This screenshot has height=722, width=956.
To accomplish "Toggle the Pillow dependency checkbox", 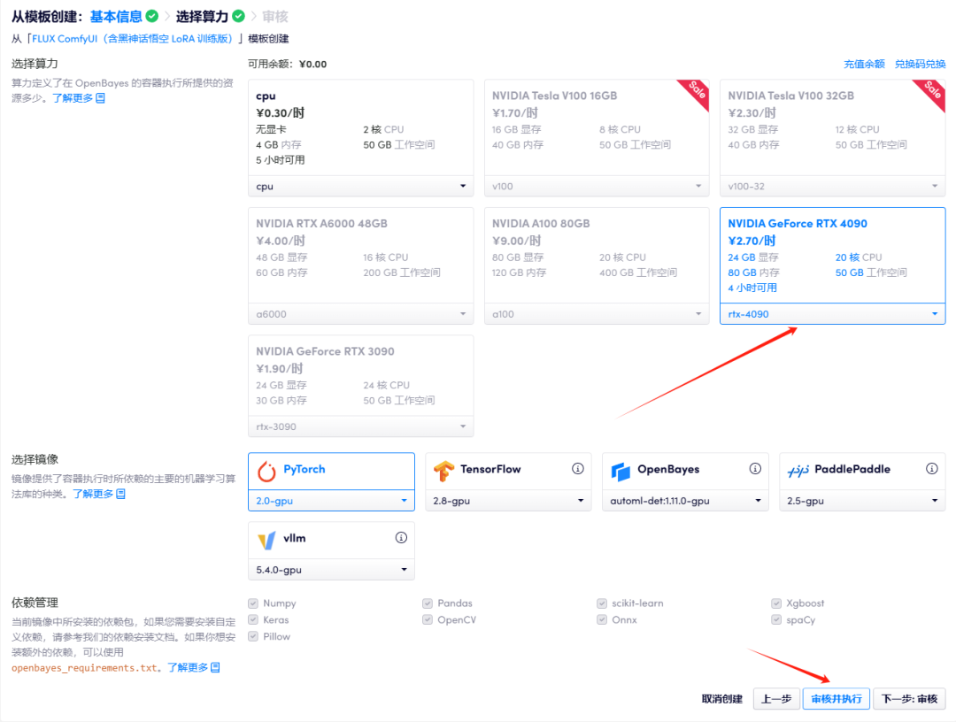I will [x=253, y=637].
